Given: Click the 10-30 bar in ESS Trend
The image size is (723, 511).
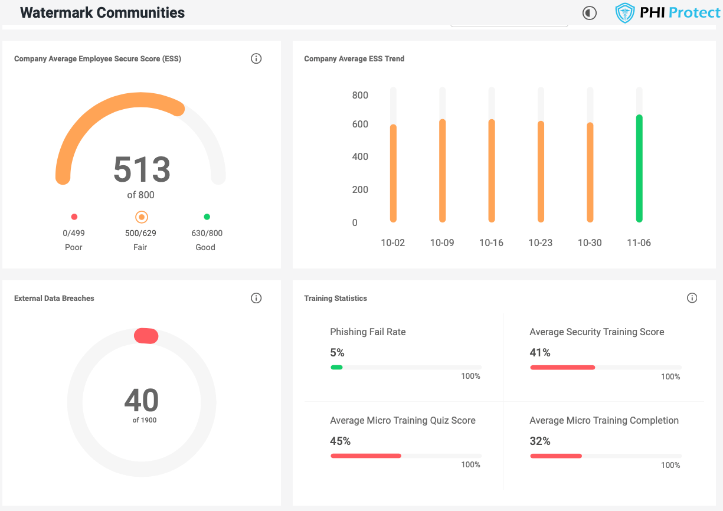Looking at the screenshot, I should [590, 172].
